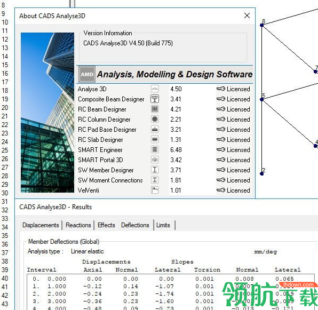Click the RC Pad Base Designer name
Viewport: 318px width, 310px height.
(x=107, y=130)
